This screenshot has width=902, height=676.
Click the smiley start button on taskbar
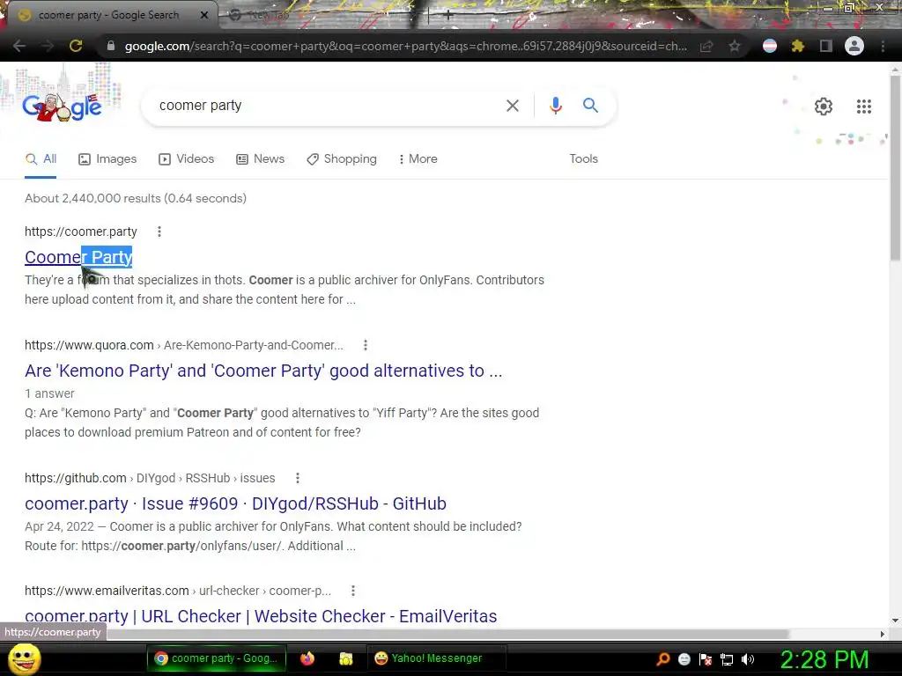coord(24,658)
